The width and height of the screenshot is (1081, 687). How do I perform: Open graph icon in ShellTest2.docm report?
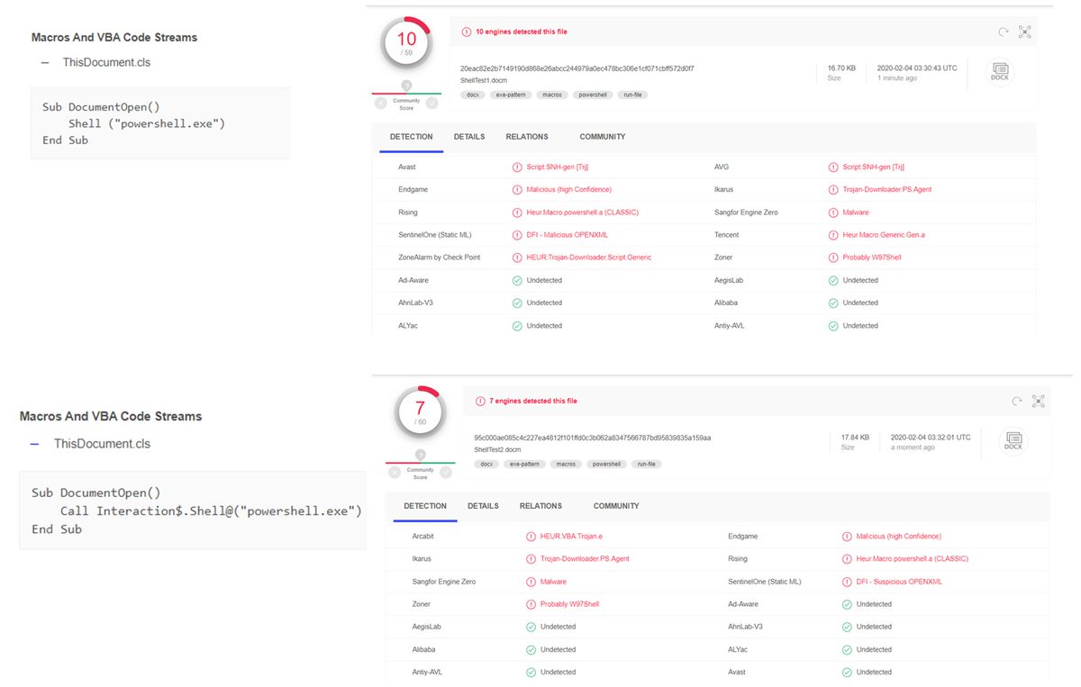[1039, 401]
